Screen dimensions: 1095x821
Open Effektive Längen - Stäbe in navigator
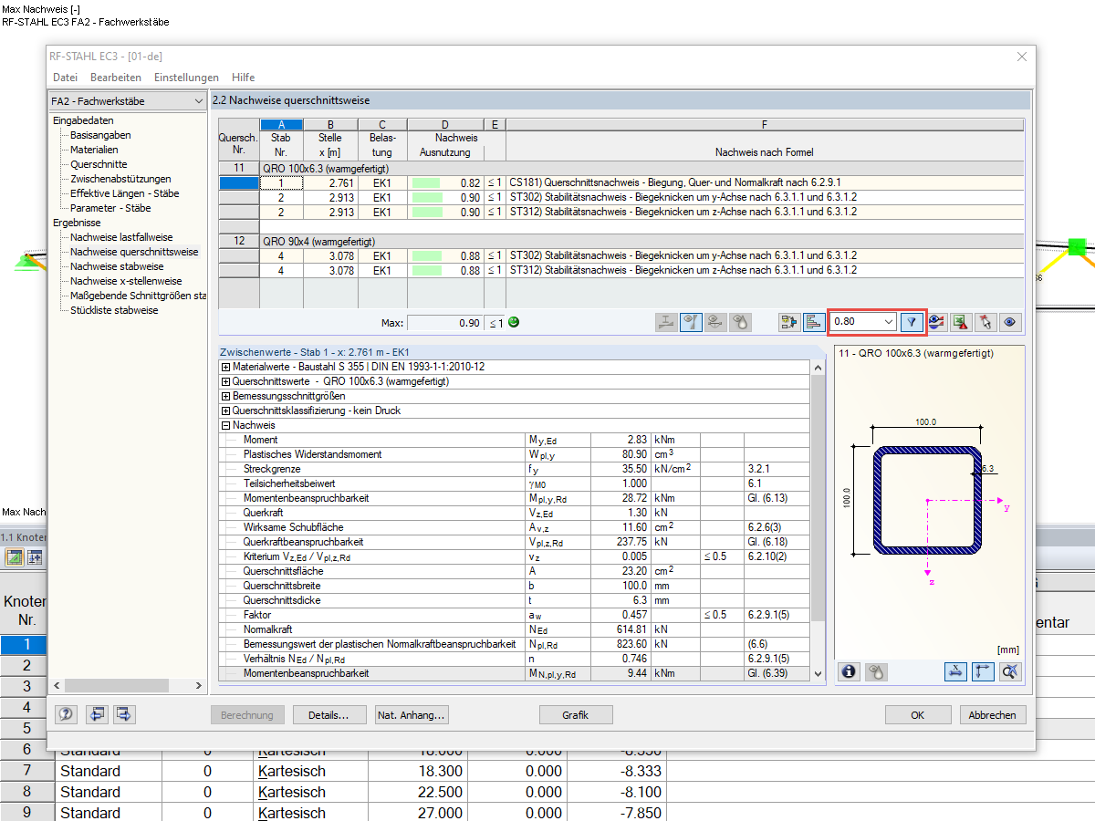pyautogui.click(x=125, y=193)
